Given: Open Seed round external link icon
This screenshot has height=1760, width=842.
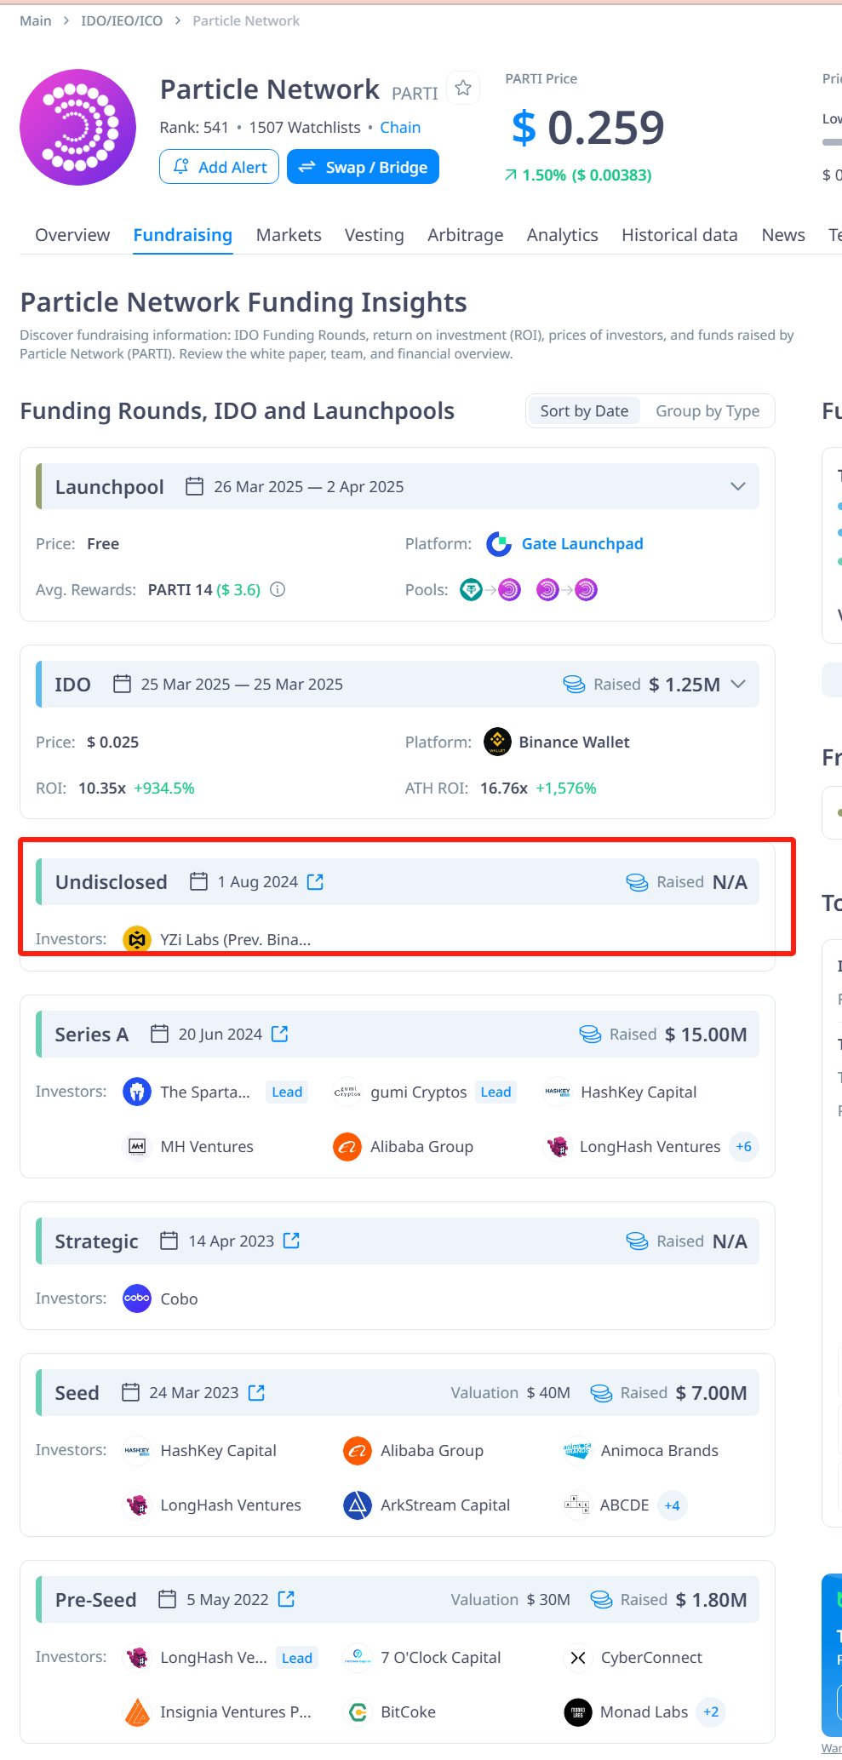Looking at the screenshot, I should pyautogui.click(x=256, y=1392).
